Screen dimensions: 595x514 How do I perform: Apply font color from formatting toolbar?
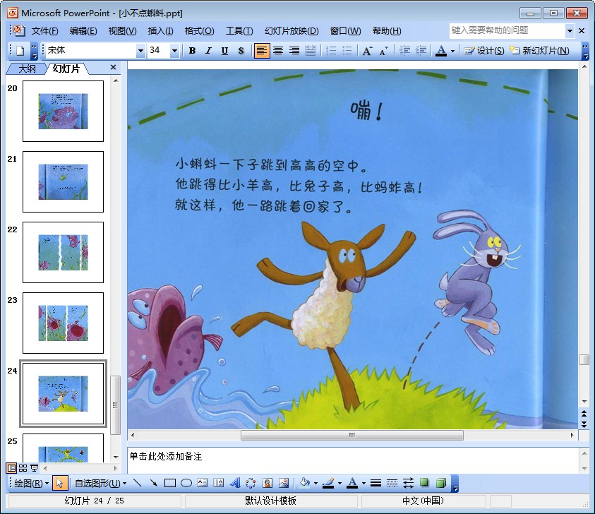(441, 51)
